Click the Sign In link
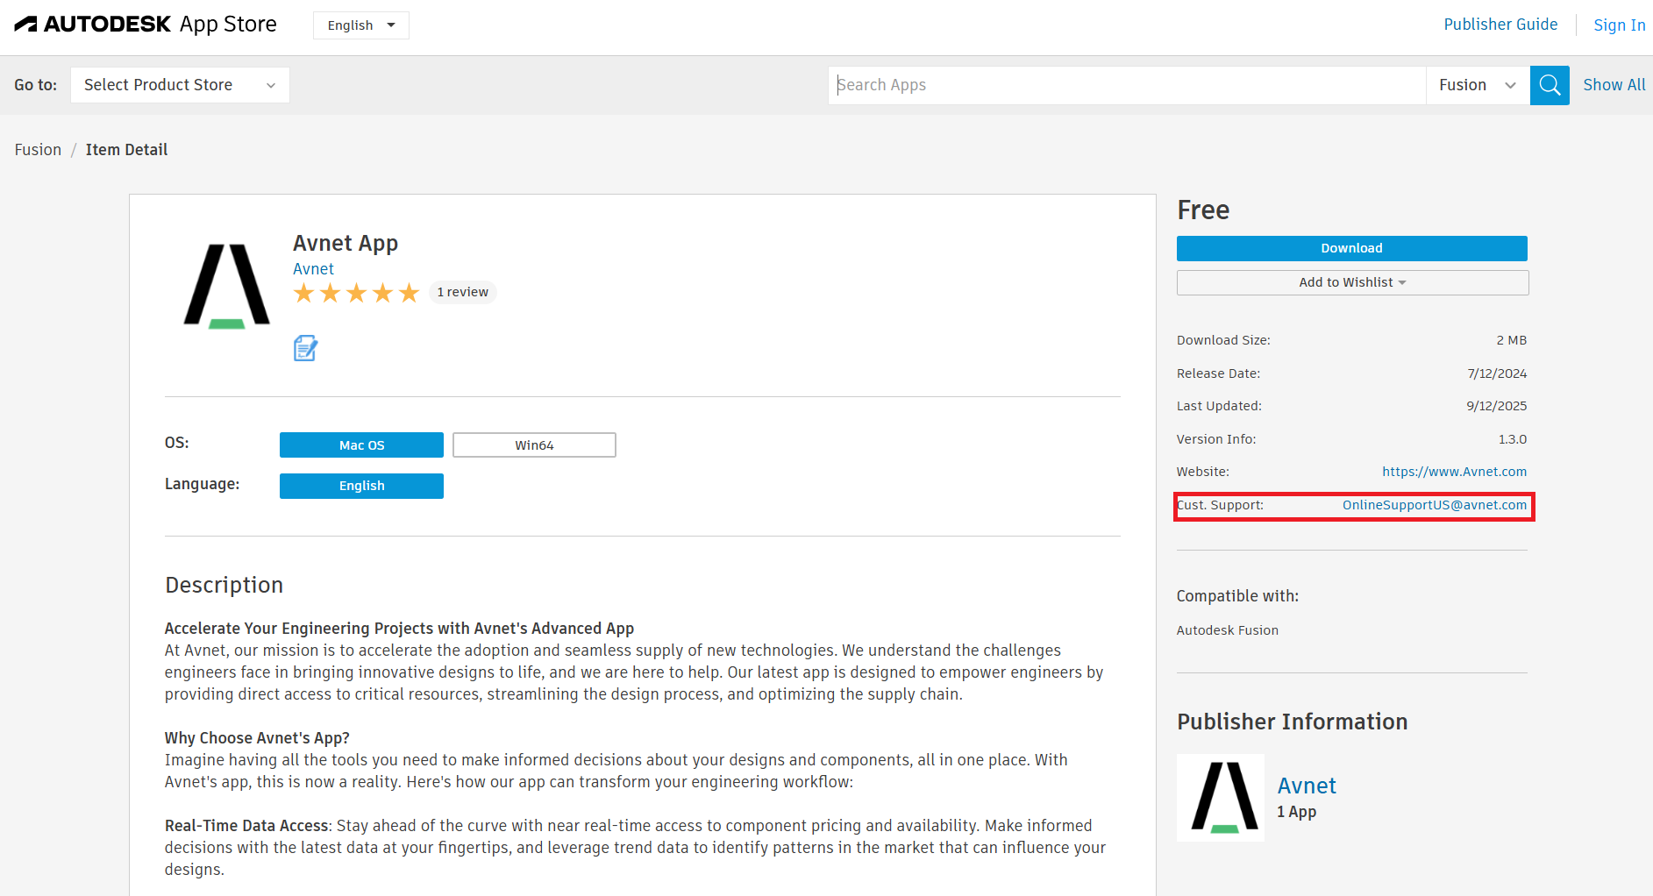 pos(1619,25)
